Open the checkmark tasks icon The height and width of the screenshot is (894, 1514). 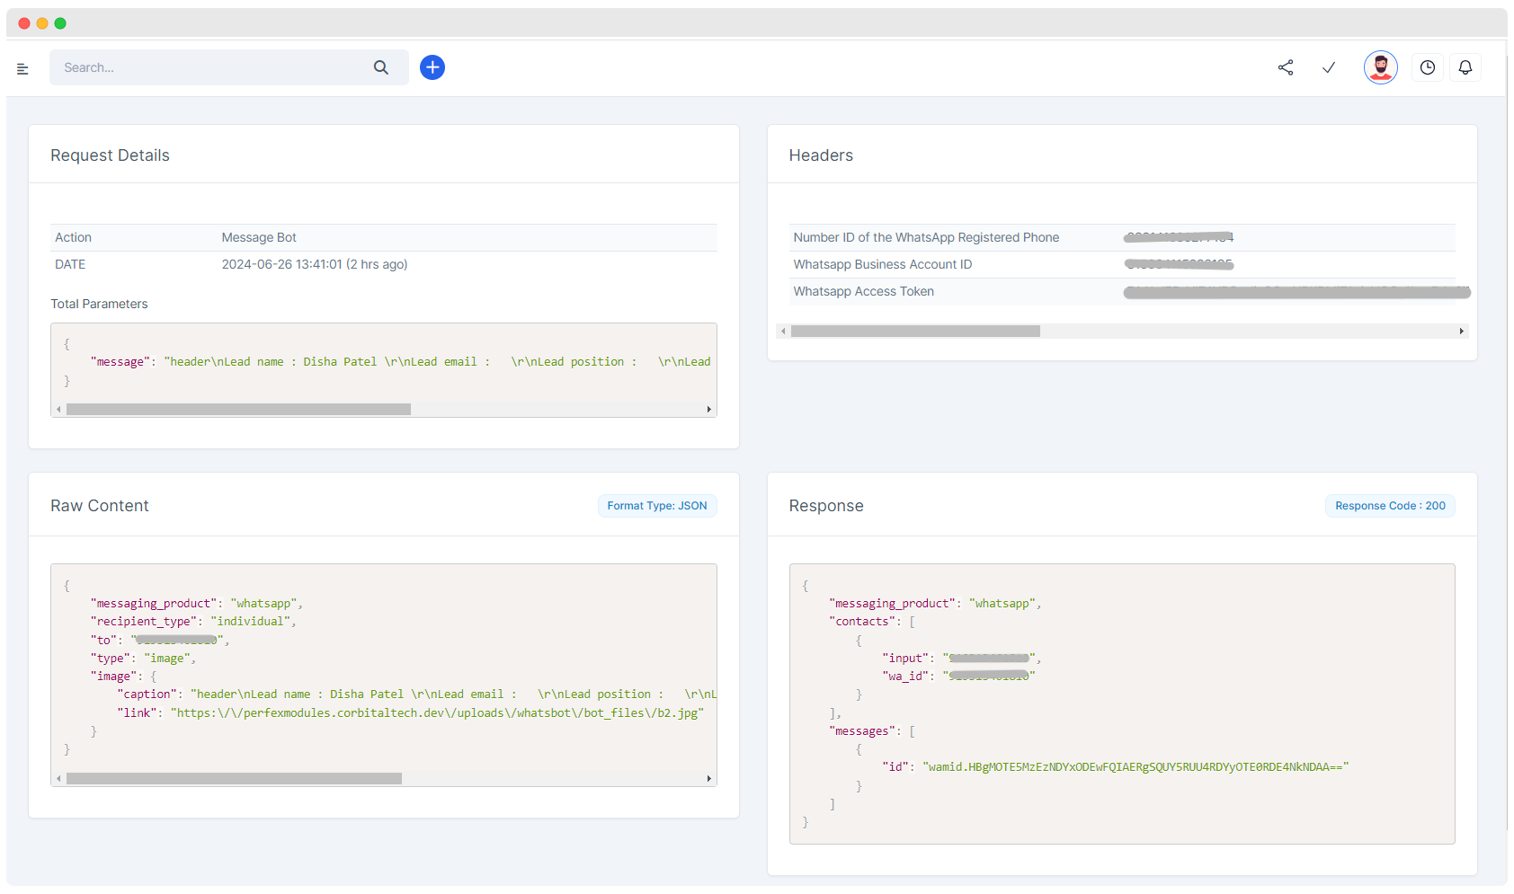click(x=1329, y=67)
